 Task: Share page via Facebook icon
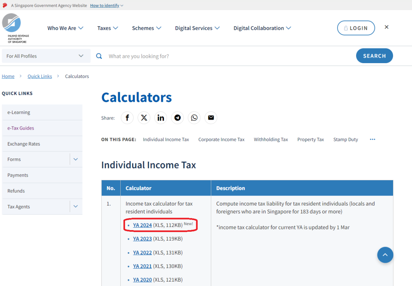pyautogui.click(x=127, y=118)
